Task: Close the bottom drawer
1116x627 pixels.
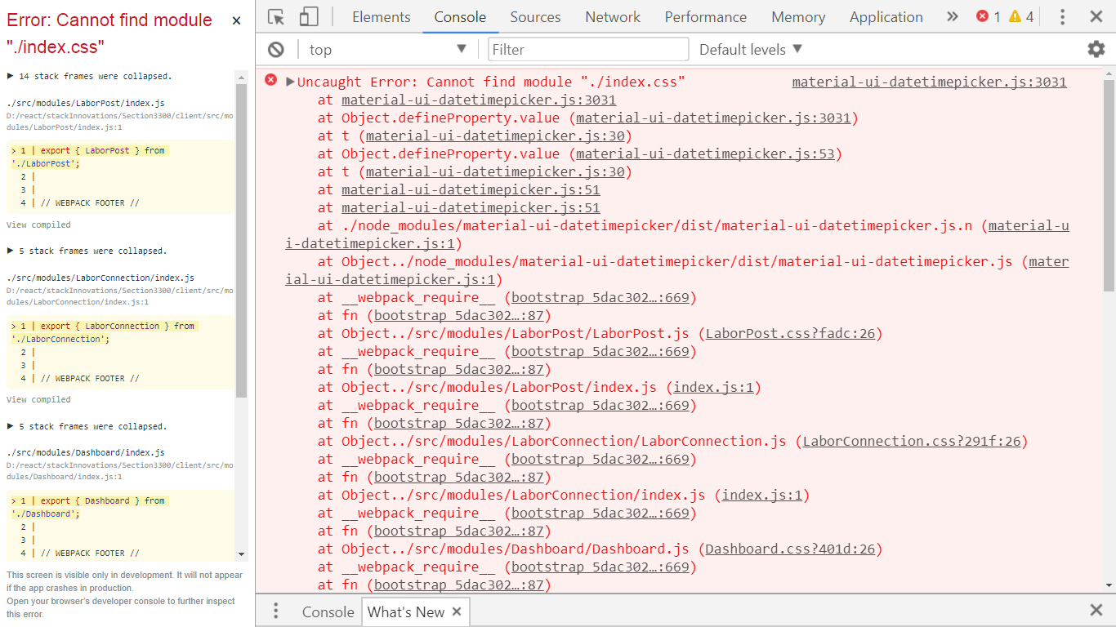Action: pos(1096,611)
